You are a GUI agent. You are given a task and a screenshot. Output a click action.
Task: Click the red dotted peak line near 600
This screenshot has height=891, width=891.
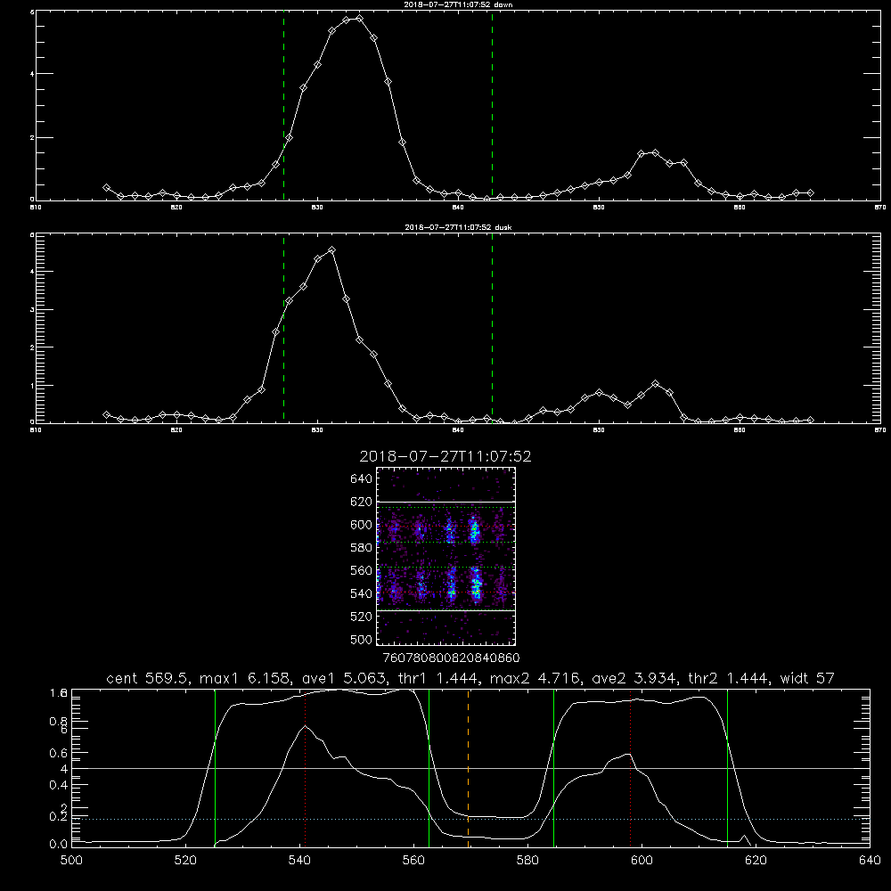pos(630,768)
